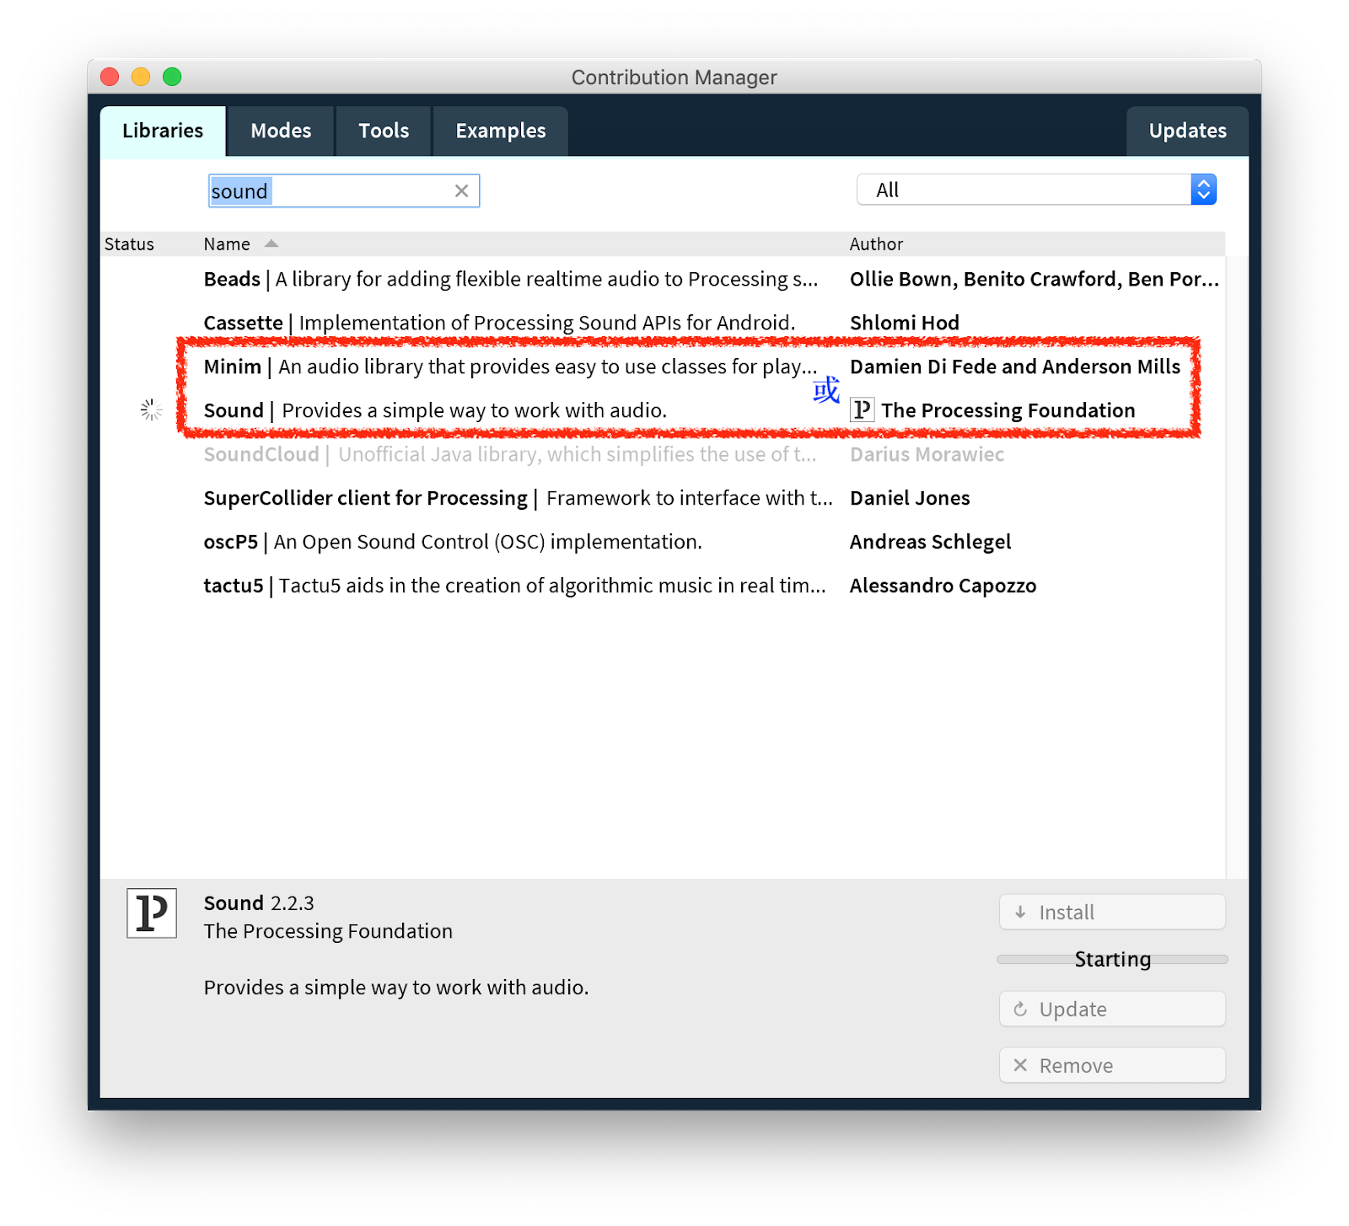Switch to the Libraries tab

click(163, 131)
